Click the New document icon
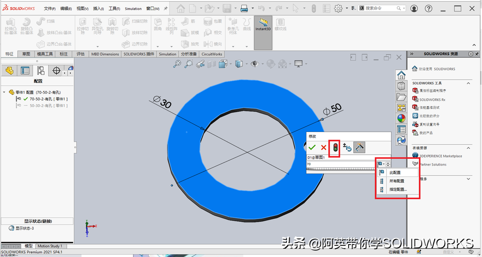Viewport: 482px width, 257px height. click(193, 8)
